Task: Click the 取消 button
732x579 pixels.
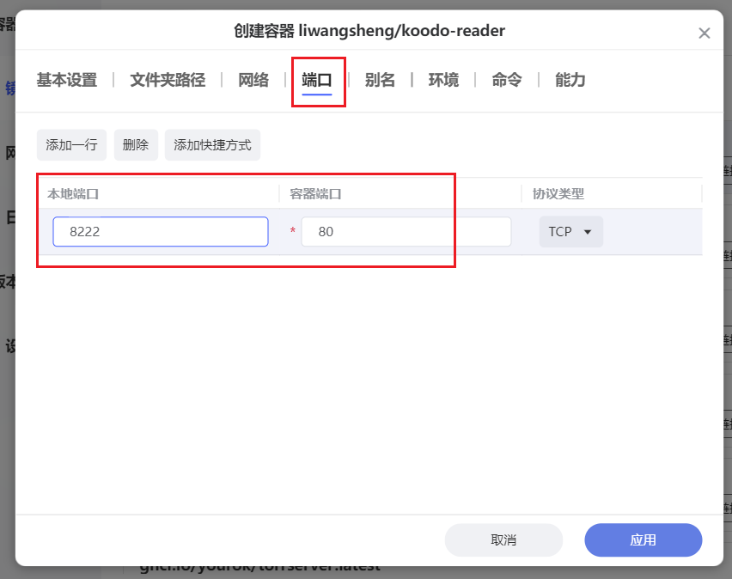Action: click(503, 539)
